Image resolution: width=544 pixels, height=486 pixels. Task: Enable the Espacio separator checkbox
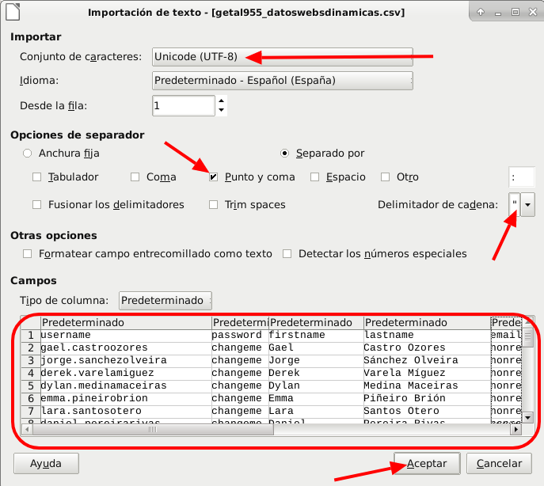click(314, 177)
